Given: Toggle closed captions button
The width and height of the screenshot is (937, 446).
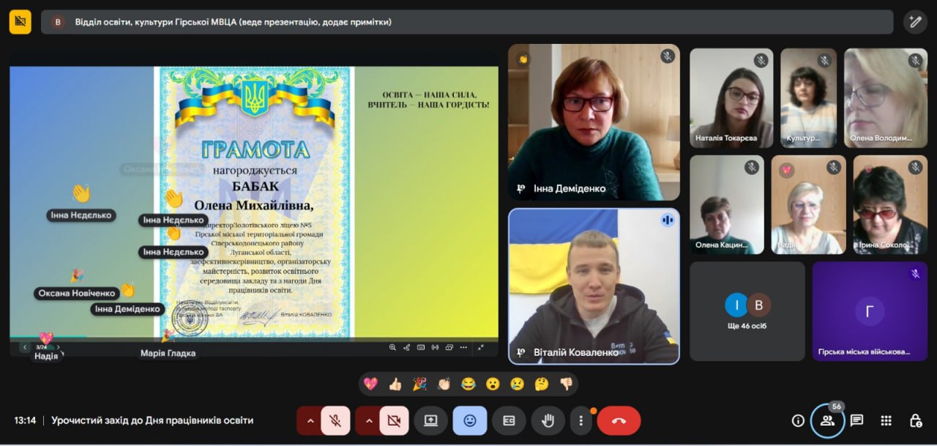Looking at the screenshot, I should pos(509,420).
